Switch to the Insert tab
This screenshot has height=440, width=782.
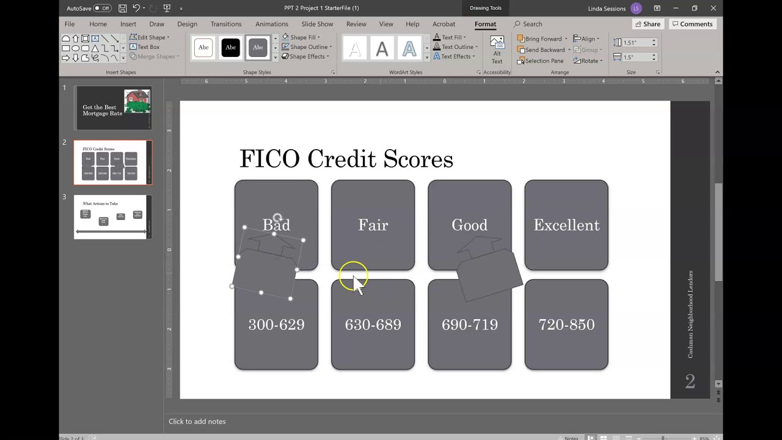pos(128,24)
